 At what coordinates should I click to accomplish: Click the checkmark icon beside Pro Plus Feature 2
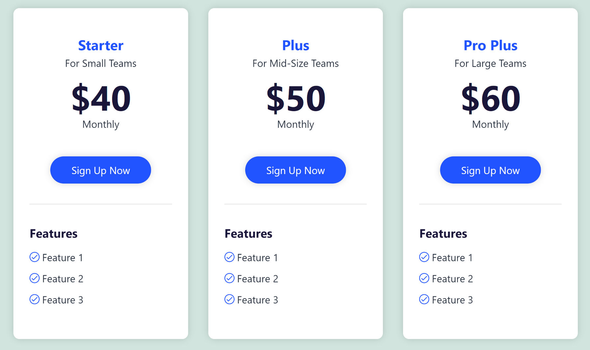tap(424, 278)
